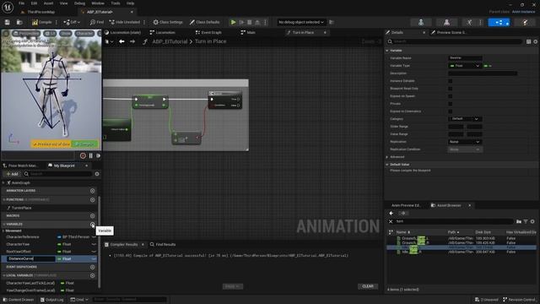Open the Category Default dropdown

(465, 119)
